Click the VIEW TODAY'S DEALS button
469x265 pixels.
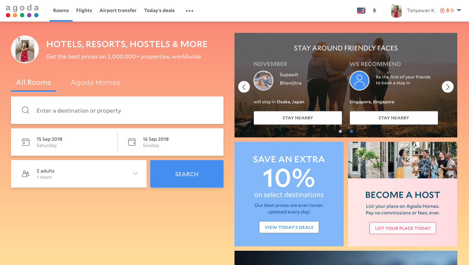(289, 227)
